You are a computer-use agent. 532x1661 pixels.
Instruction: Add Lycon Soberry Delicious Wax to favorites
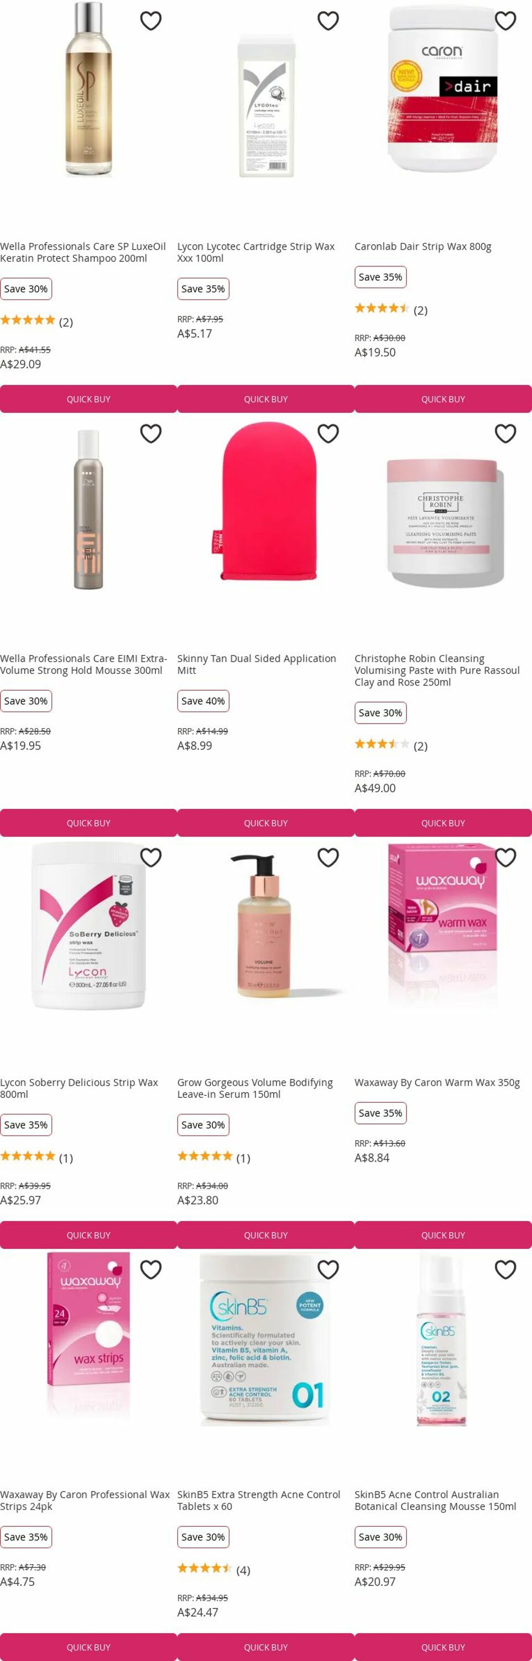point(151,858)
